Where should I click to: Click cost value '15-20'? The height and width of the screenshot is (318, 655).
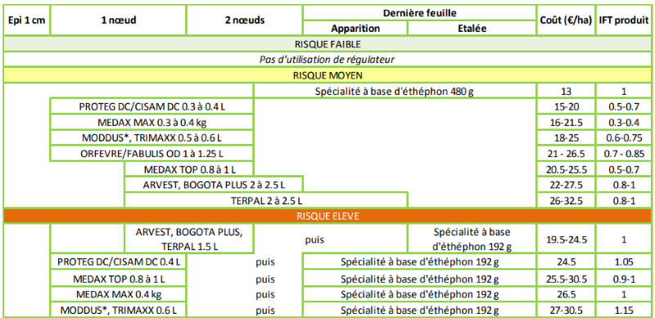click(x=566, y=107)
